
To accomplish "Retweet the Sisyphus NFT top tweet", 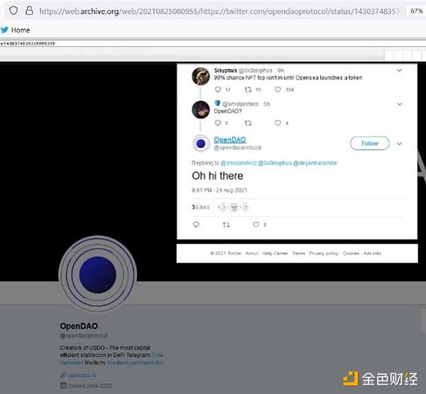I will pos(246,90).
